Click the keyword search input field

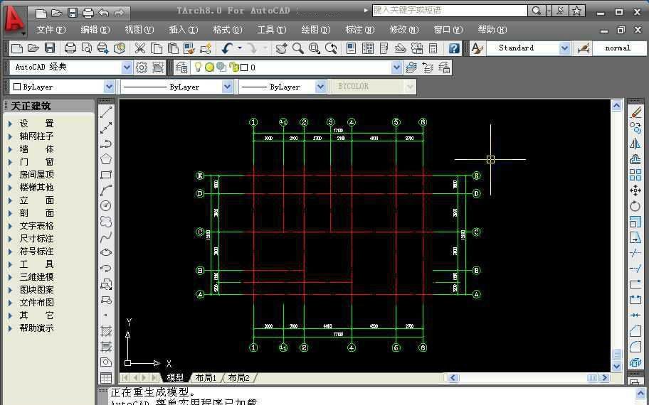450,11
